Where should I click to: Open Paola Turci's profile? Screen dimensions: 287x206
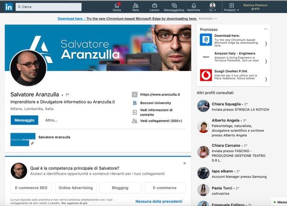click(x=222, y=188)
